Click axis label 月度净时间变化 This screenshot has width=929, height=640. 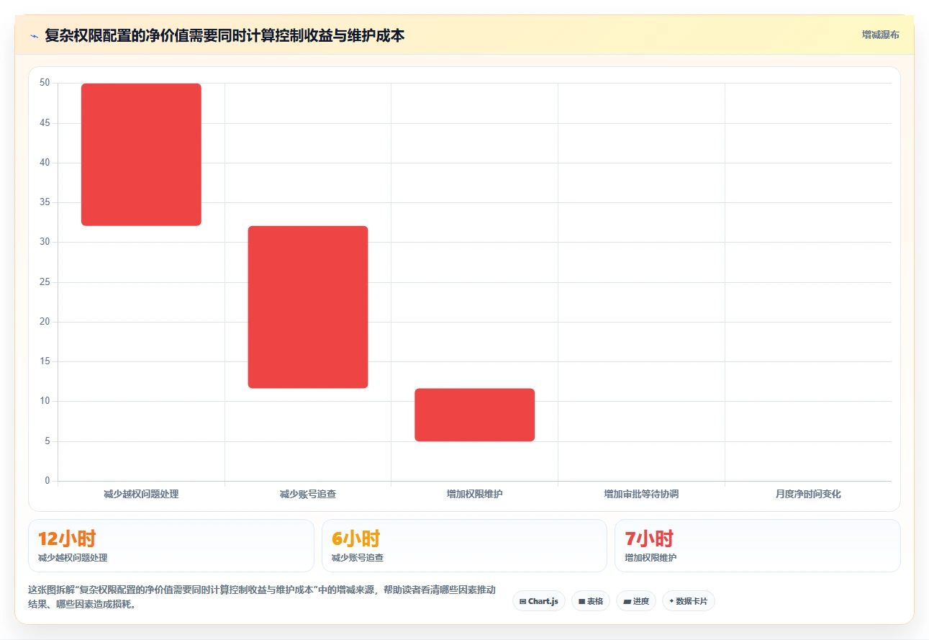[808, 494]
